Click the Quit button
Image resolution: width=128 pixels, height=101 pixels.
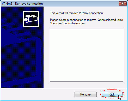click(x=112, y=94)
